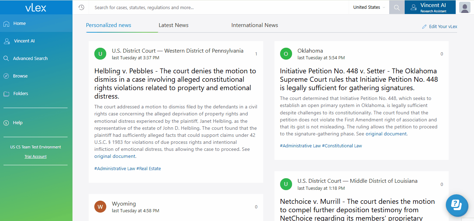The width and height of the screenshot is (474, 221).
Task: Click the search history clock icon
Action: click(x=81, y=7)
